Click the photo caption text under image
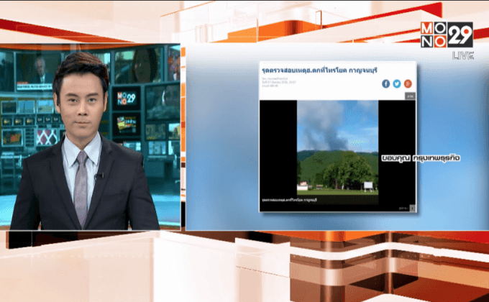 tap(290, 200)
